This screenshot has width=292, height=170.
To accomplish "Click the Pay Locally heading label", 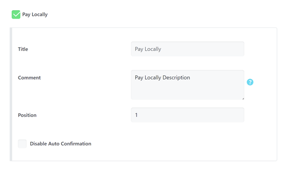I will [35, 14].
